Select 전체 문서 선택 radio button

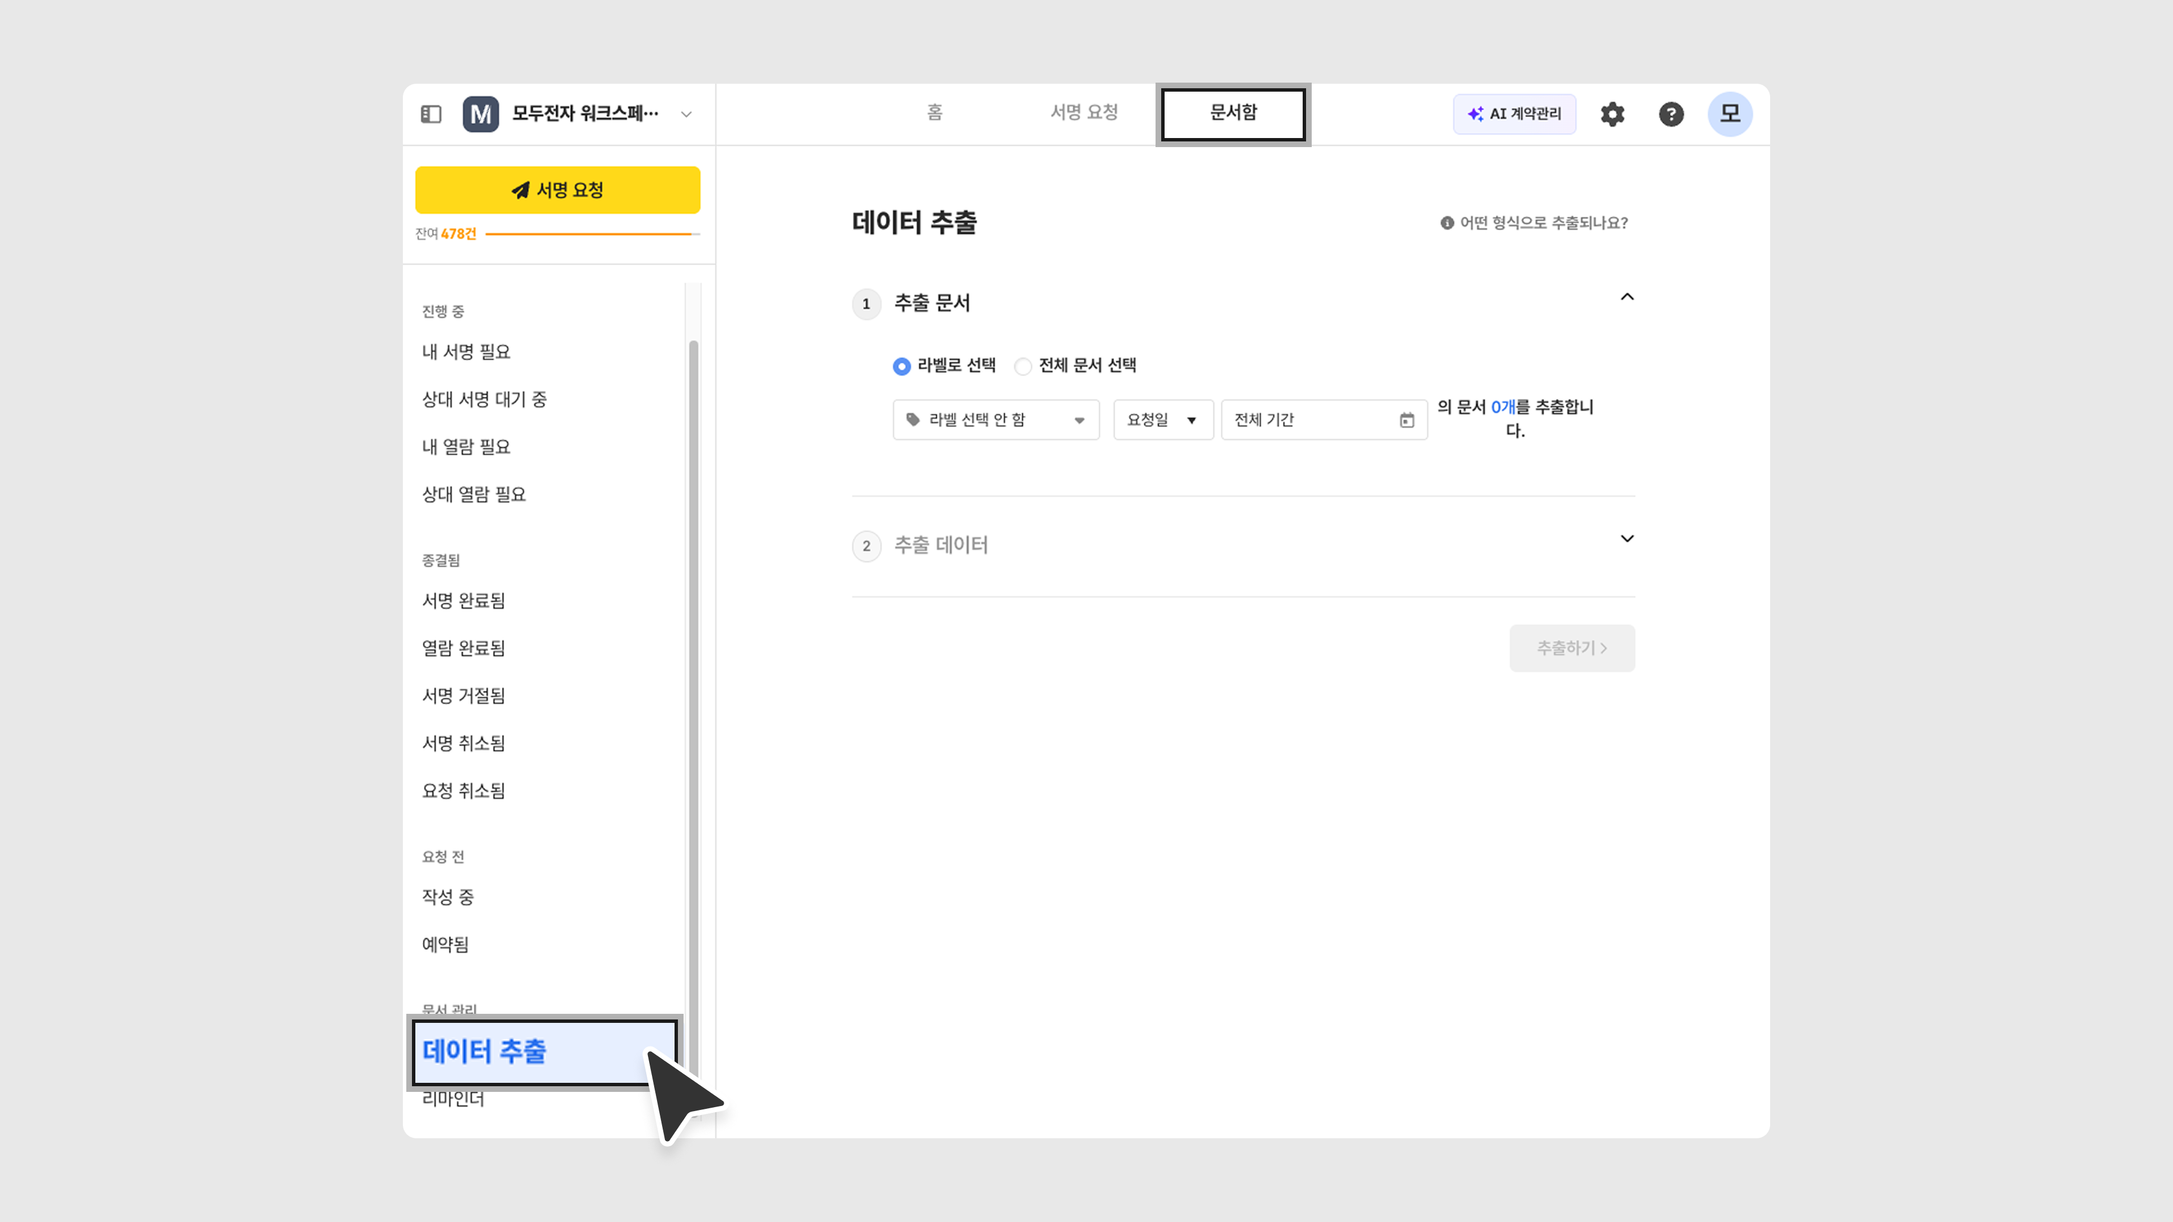tap(1023, 366)
